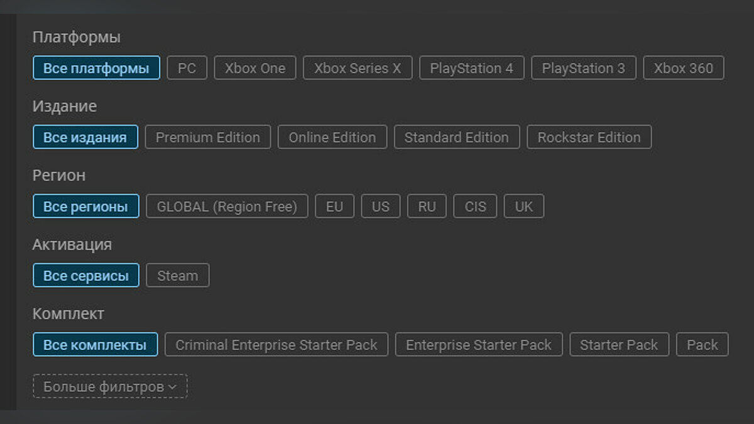Select Online Edition filter
The image size is (754, 424).
tap(332, 138)
